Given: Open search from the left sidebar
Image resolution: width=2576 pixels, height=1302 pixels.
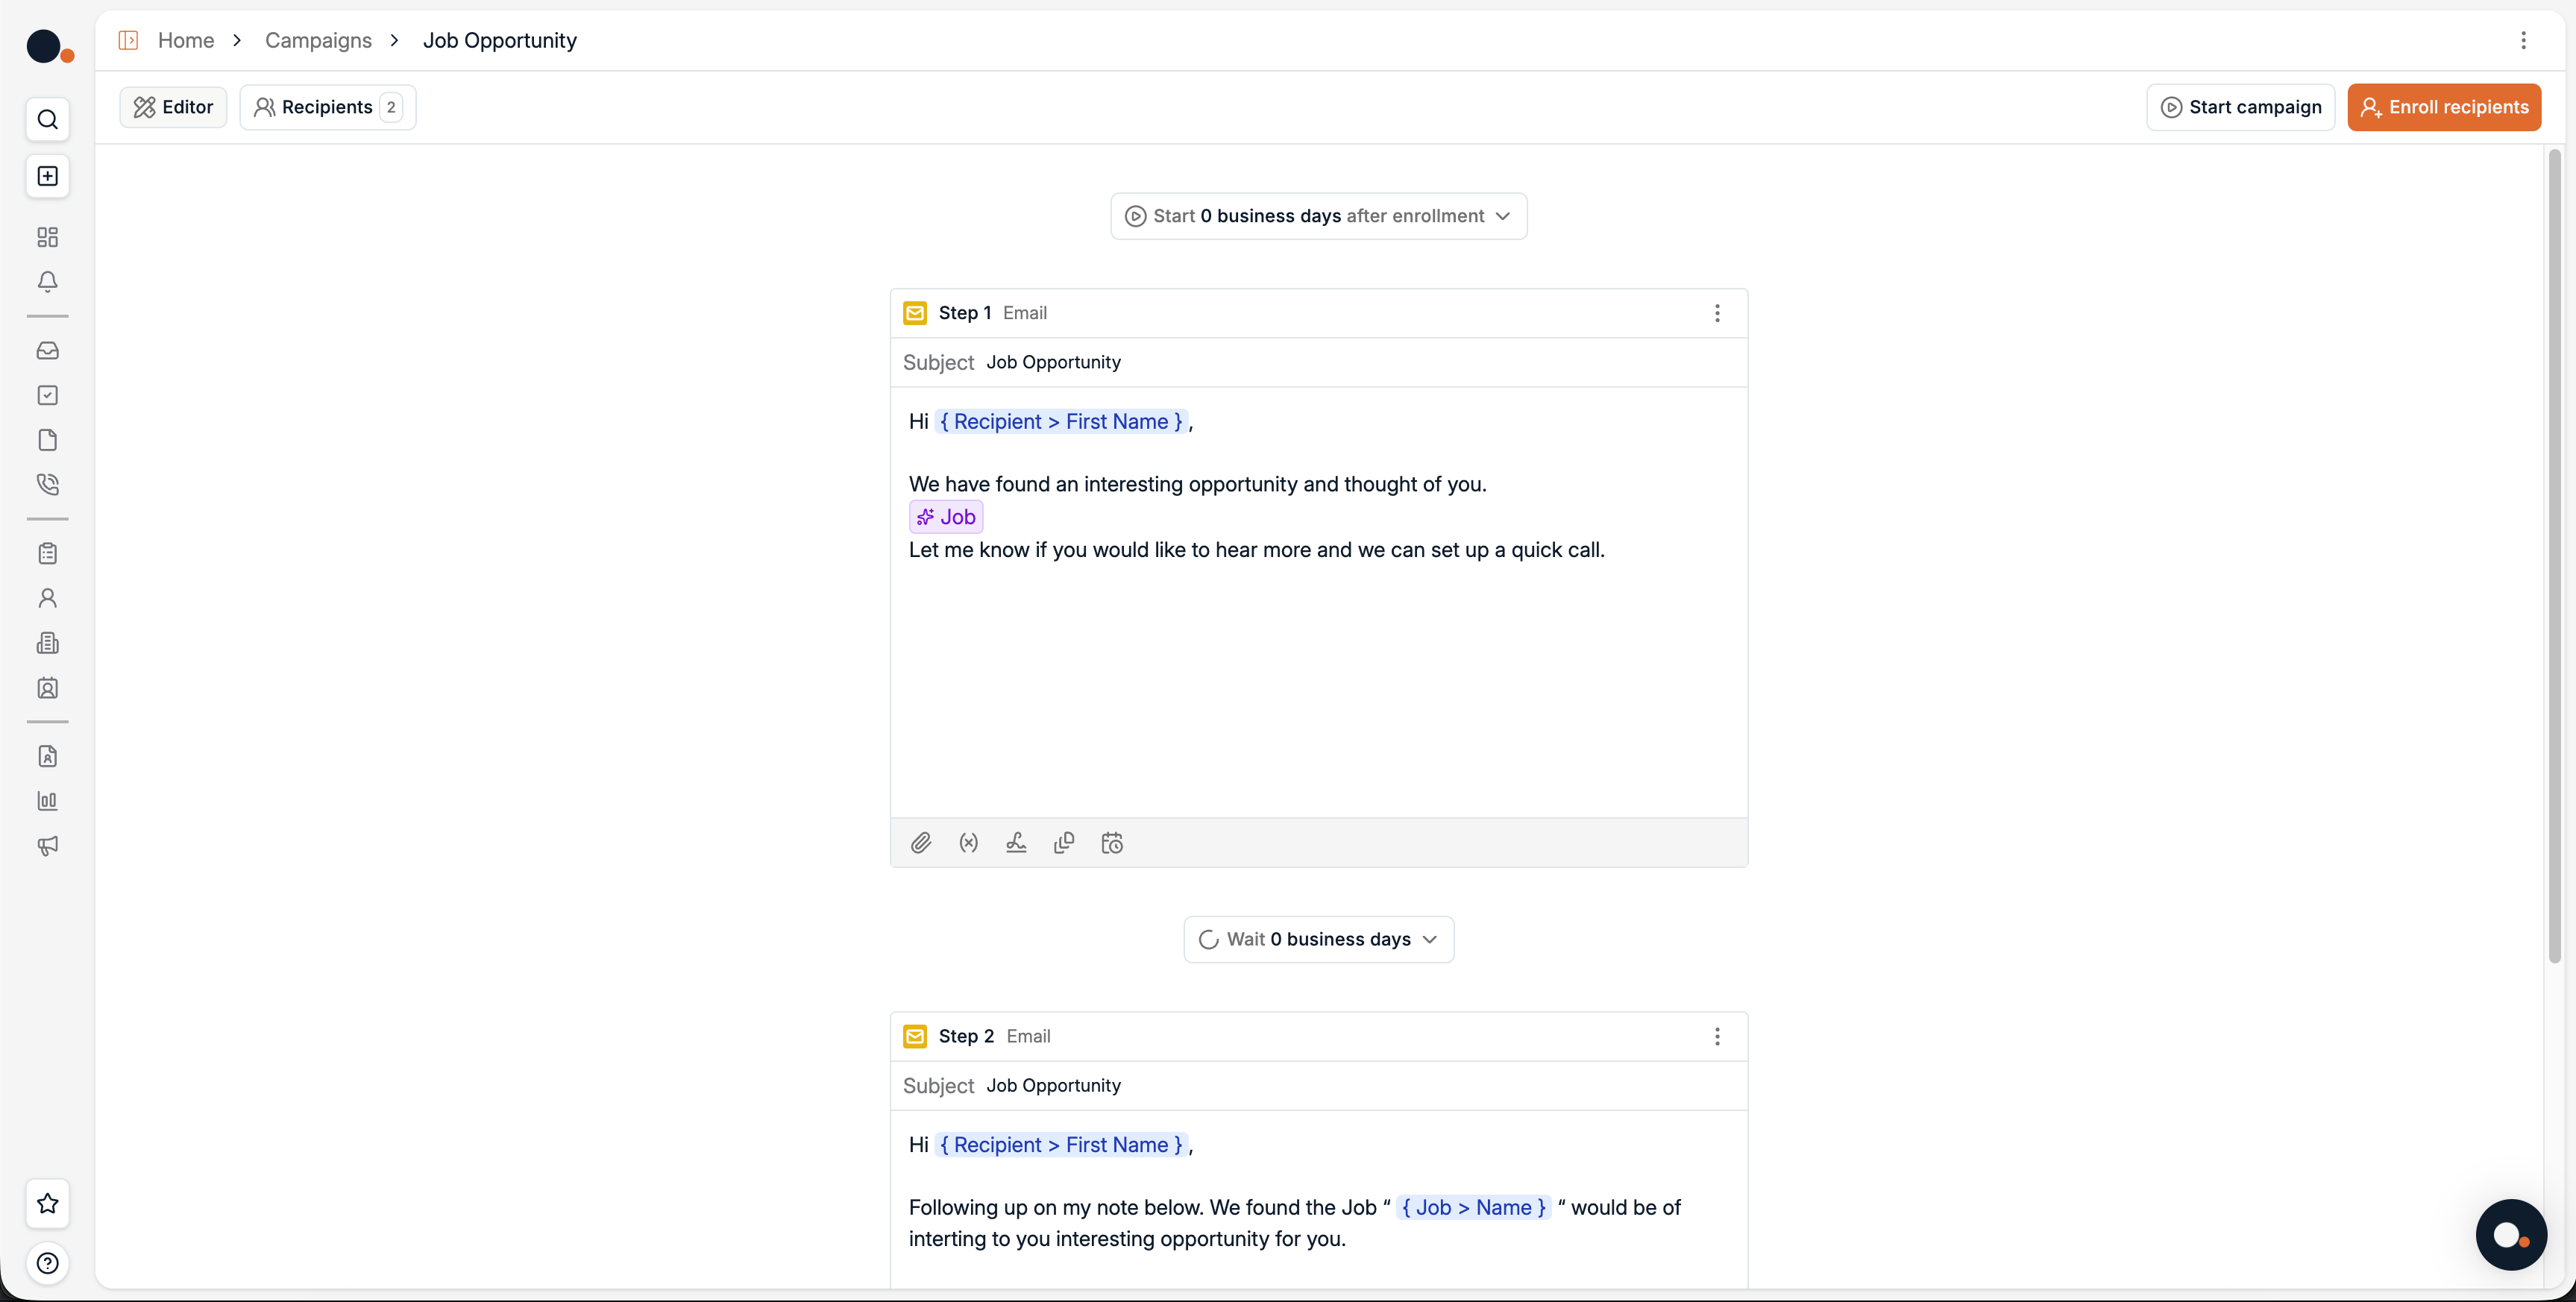Looking at the screenshot, I should click(x=47, y=120).
